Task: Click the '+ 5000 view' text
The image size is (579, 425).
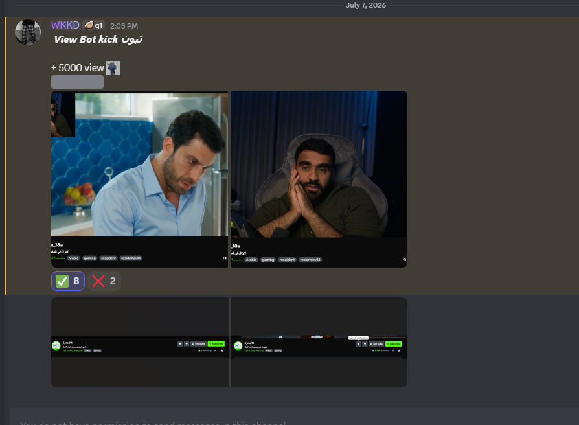Action: [78, 68]
